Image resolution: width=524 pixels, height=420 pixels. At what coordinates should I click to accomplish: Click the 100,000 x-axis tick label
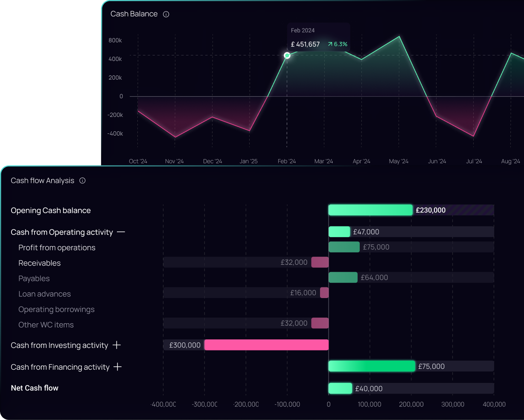[370, 404]
